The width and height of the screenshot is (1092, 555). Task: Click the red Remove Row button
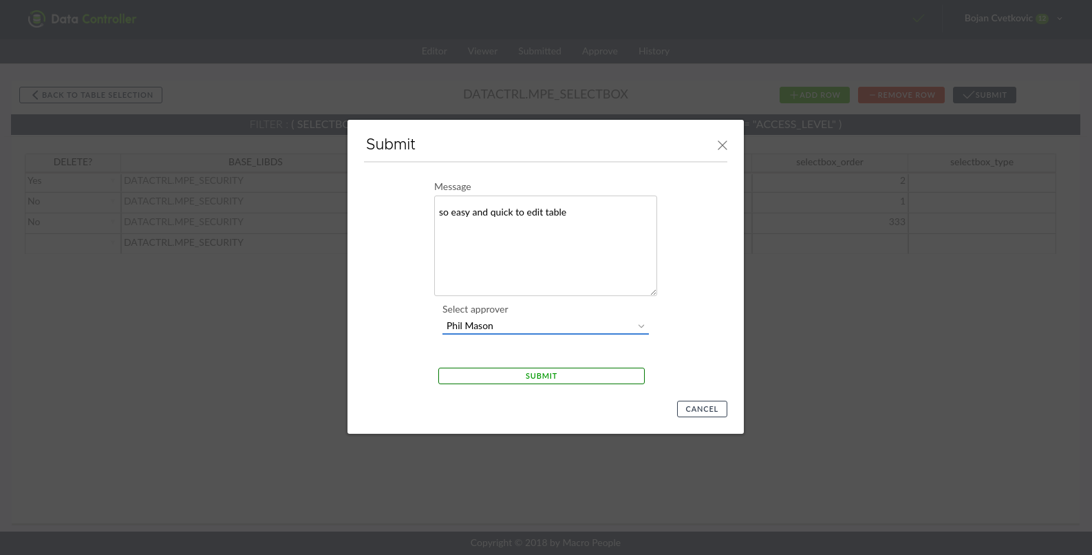(x=901, y=95)
